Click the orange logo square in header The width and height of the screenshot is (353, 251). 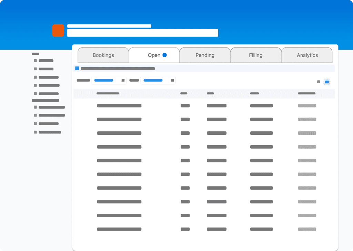coord(58,30)
